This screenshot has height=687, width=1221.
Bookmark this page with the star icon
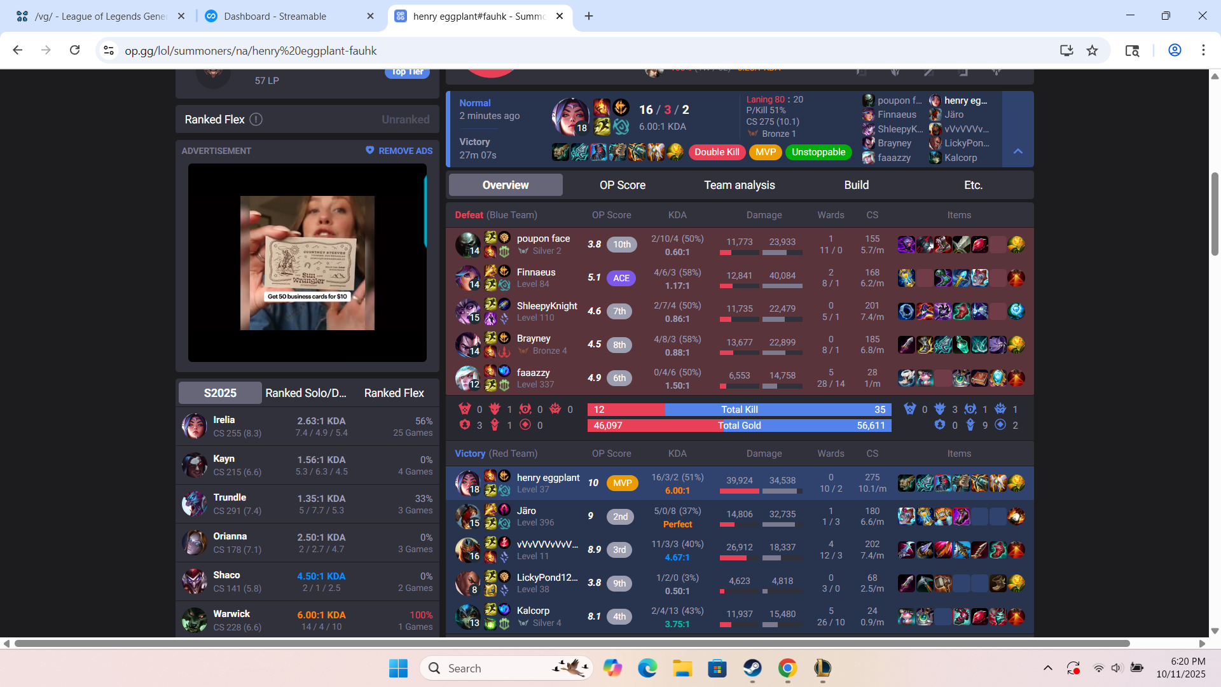[1092, 50]
